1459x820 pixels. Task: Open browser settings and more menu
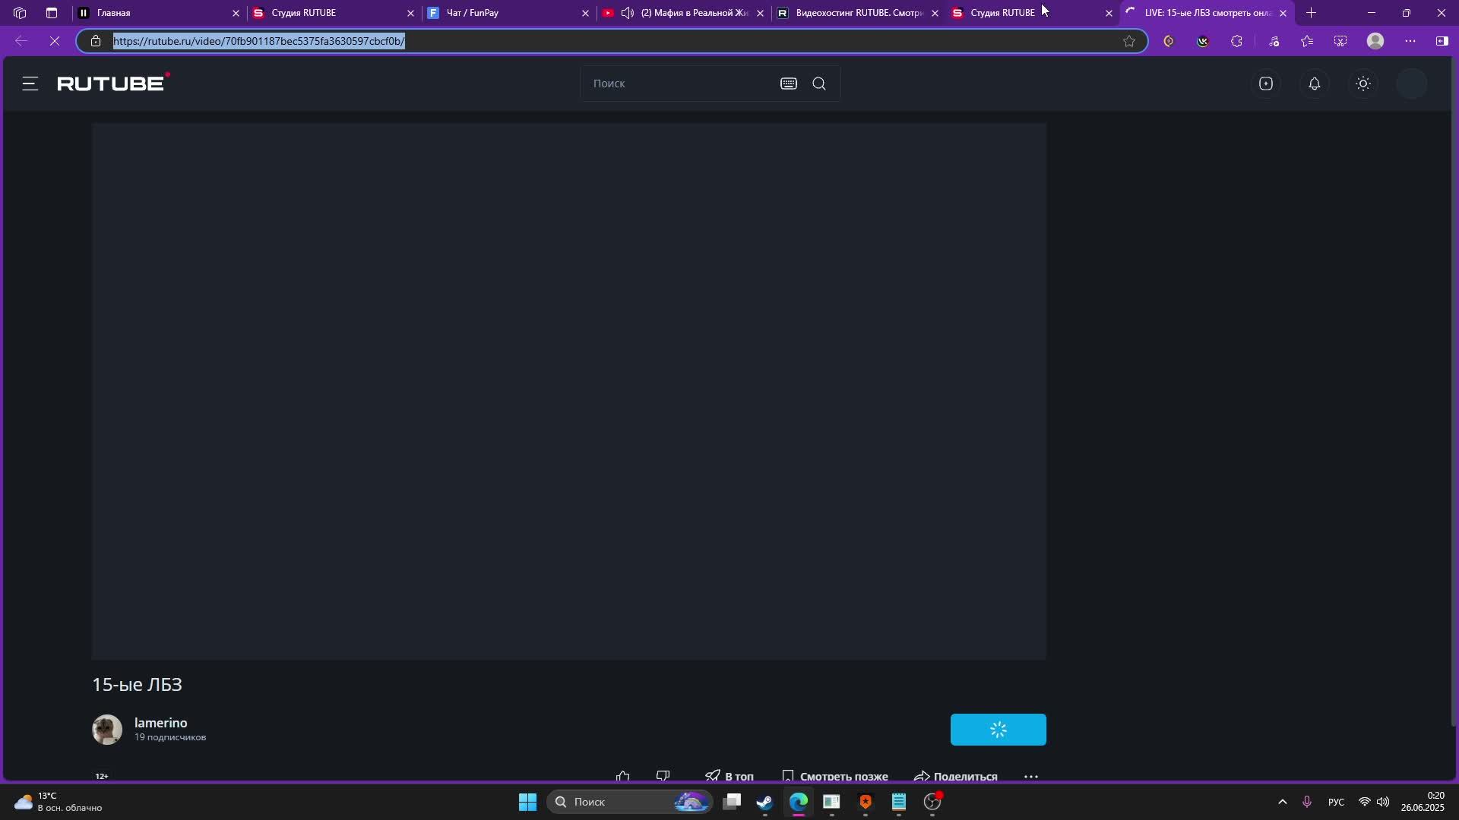1410,41
